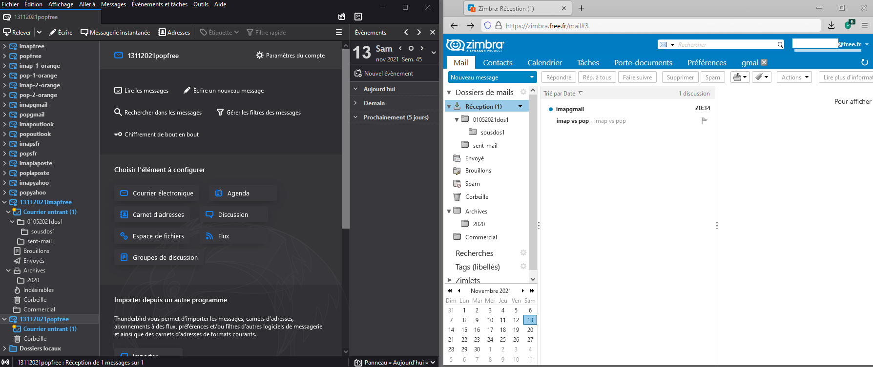The image size is (873, 367).
Task: Click the Zimbra print icon
Action: tap(737, 77)
